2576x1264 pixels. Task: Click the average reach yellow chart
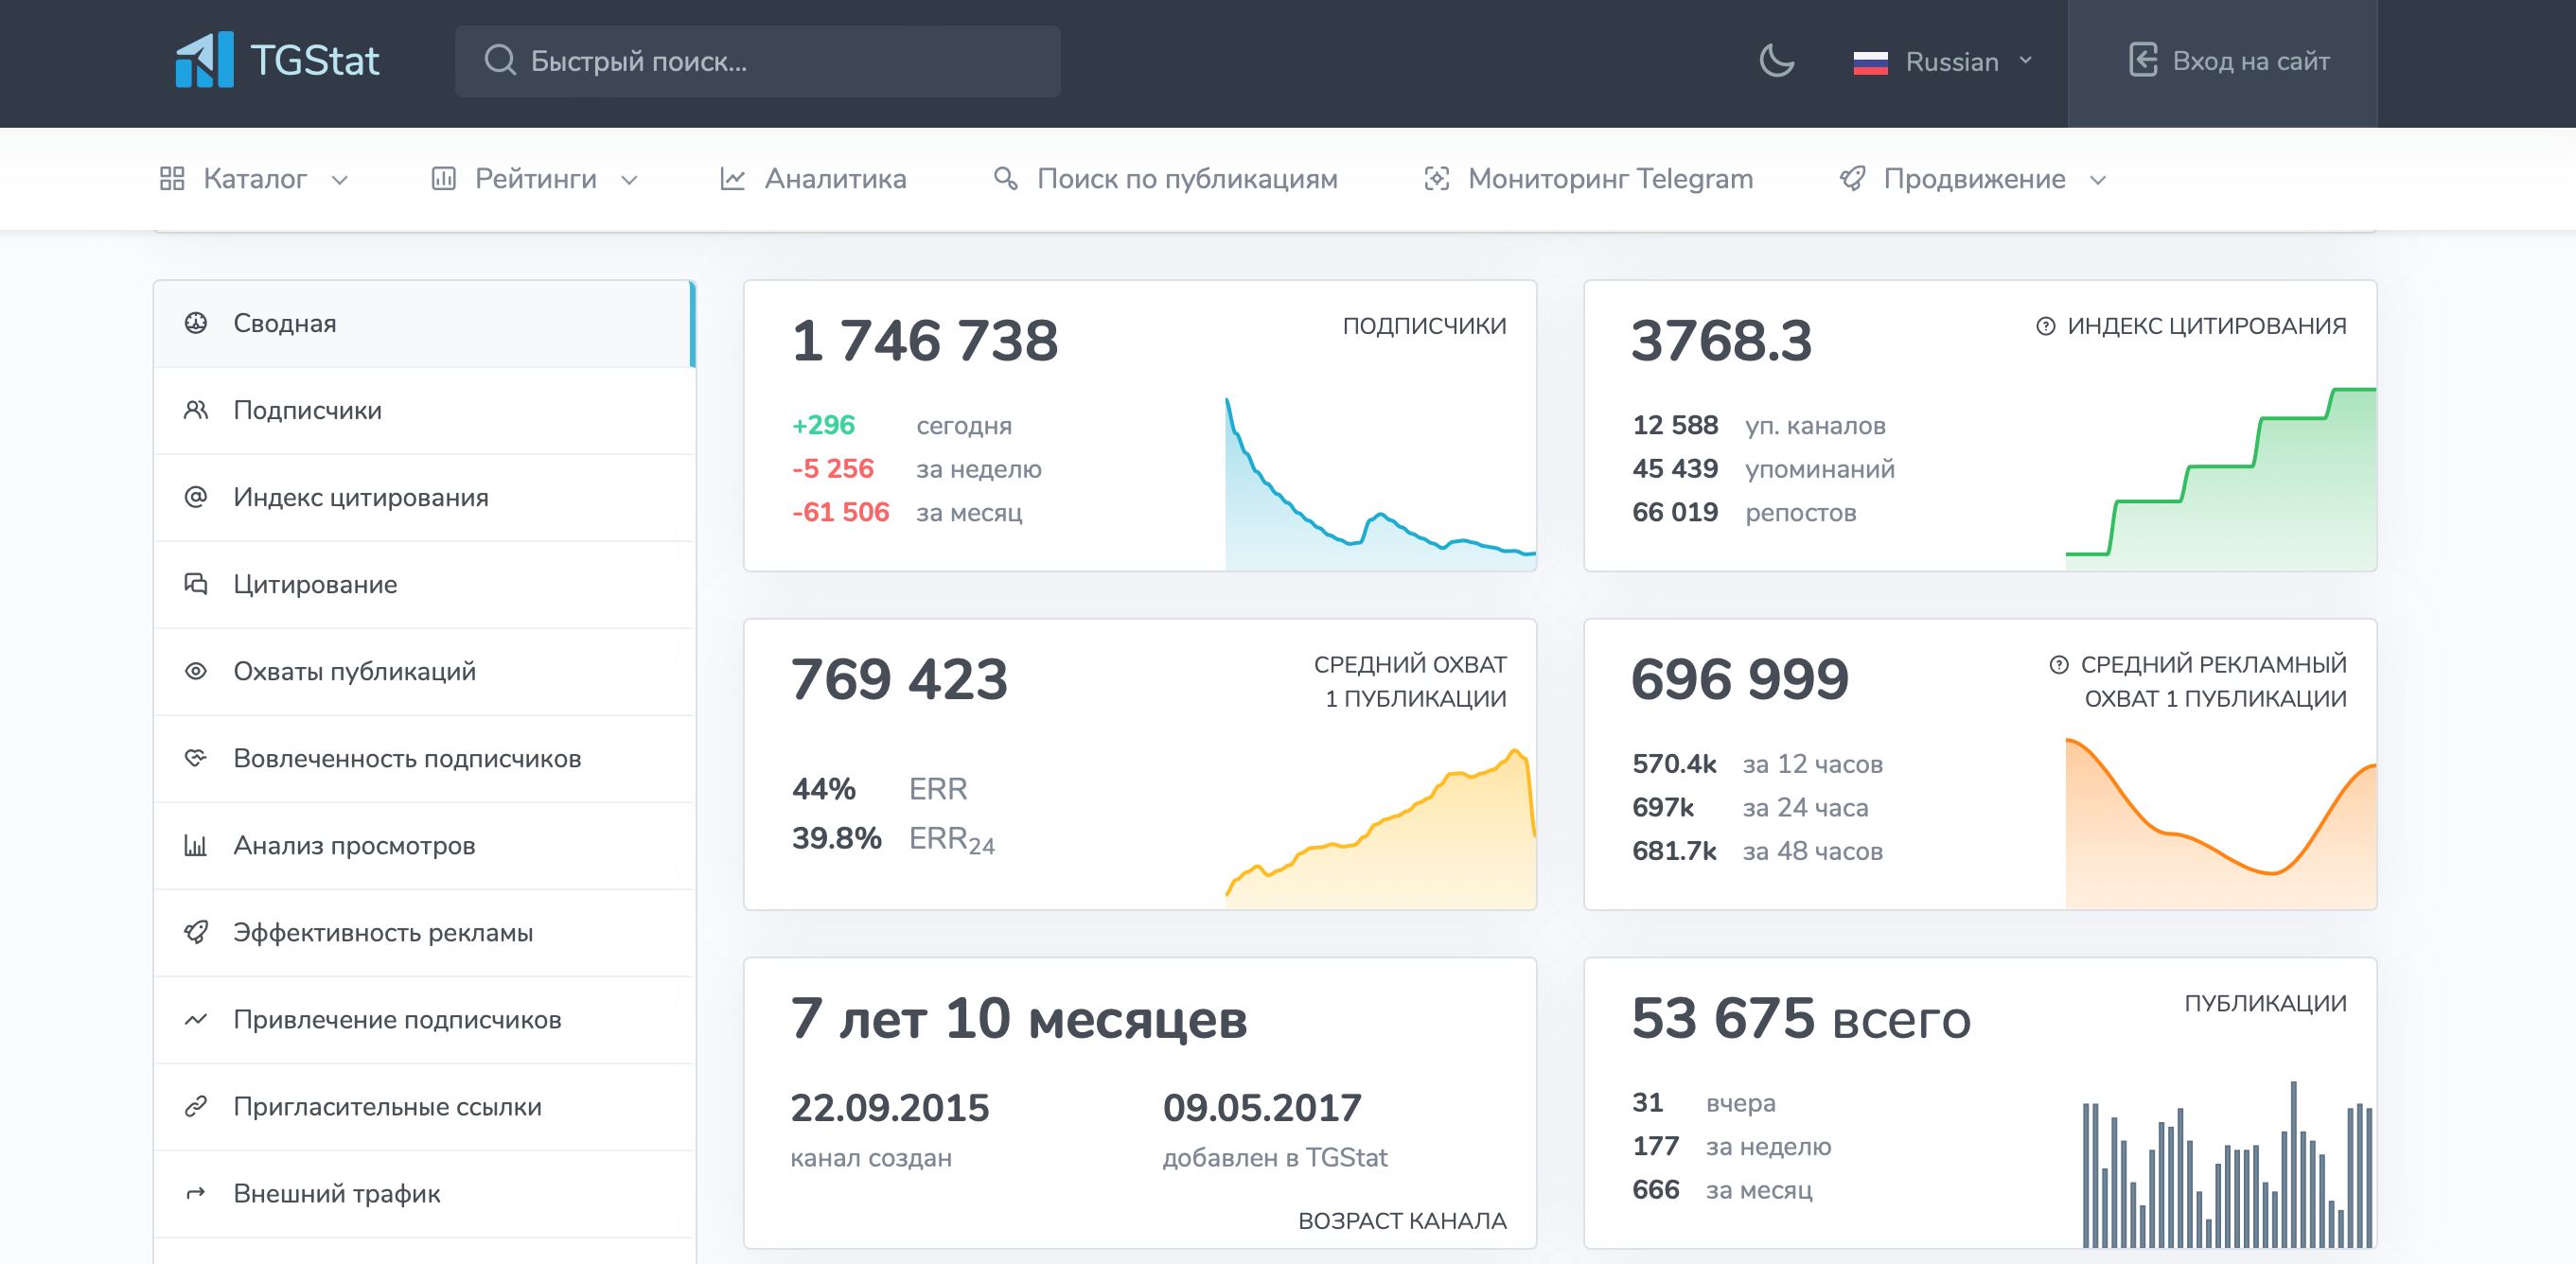(x=1380, y=828)
